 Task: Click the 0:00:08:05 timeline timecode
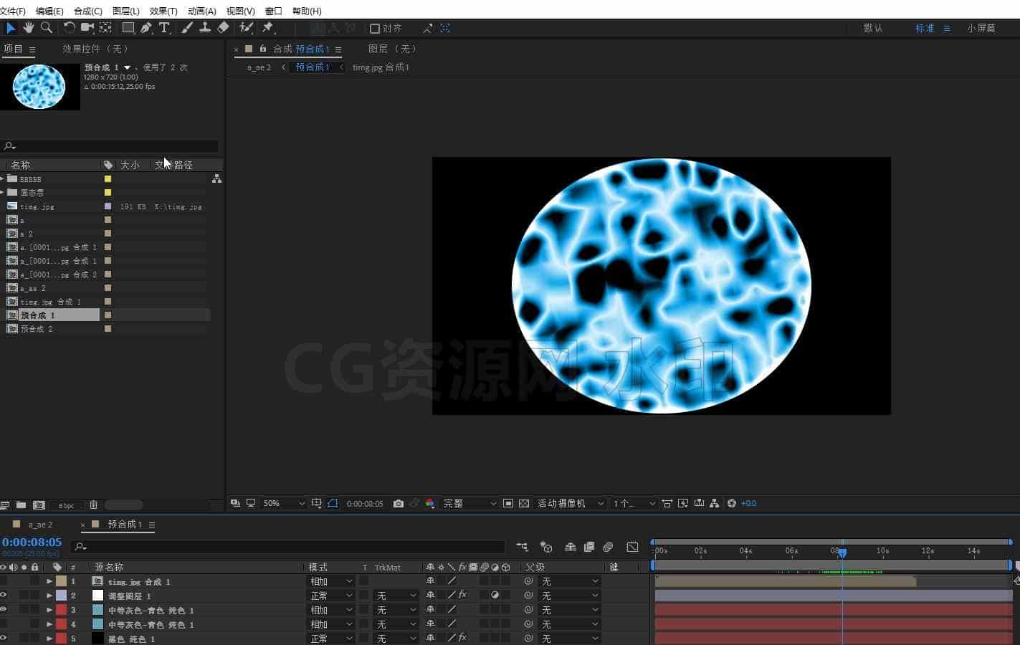pos(32,543)
